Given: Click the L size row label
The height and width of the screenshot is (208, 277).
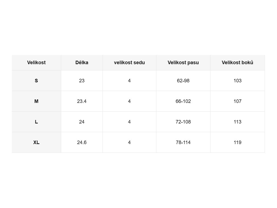Looking at the screenshot, I should tap(37, 122).
